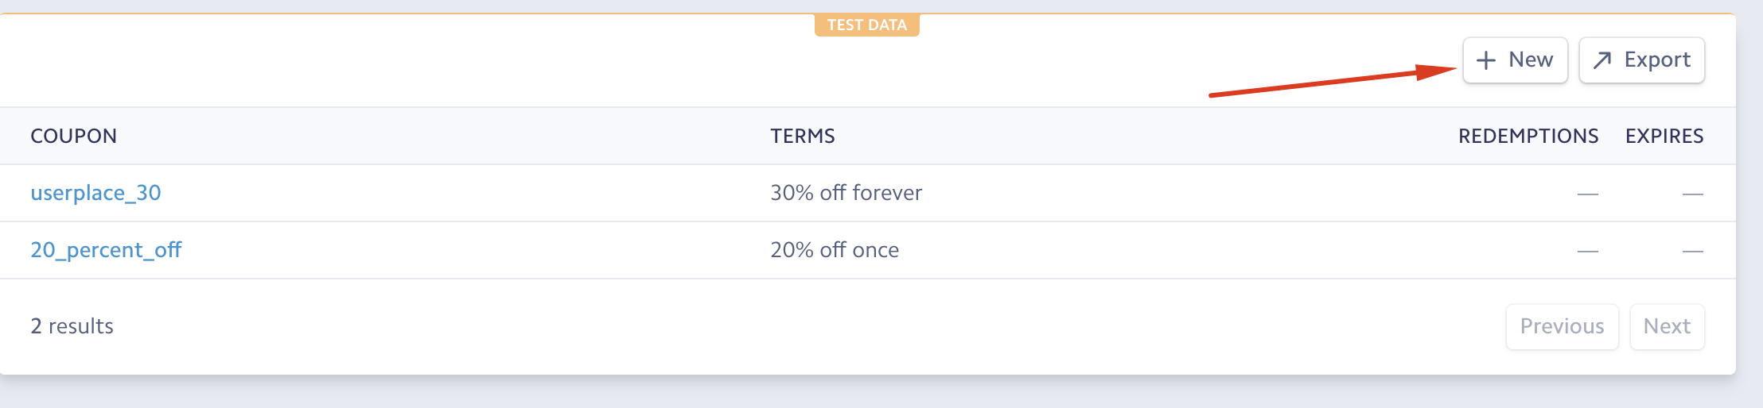Click the plus icon to add a coupon
The width and height of the screenshot is (1763, 408).
[x=1485, y=60]
